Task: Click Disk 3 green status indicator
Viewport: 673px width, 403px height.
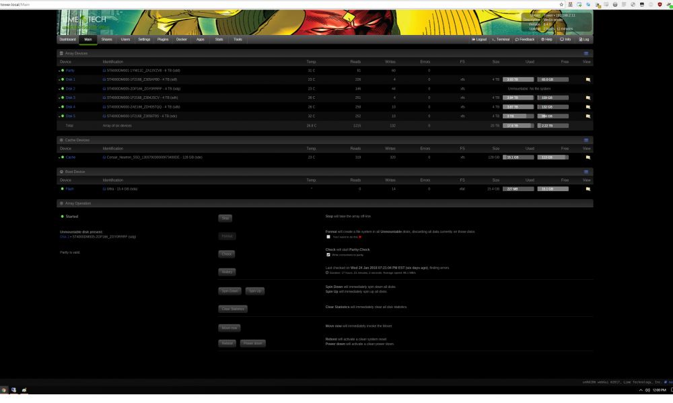Action: pos(63,98)
